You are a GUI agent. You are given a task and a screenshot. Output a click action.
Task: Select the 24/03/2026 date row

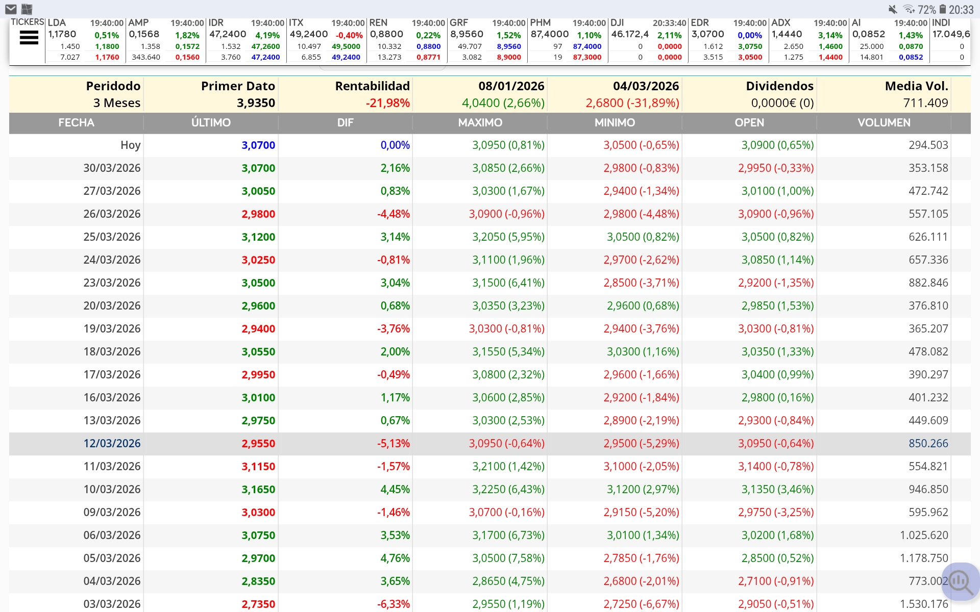point(490,260)
